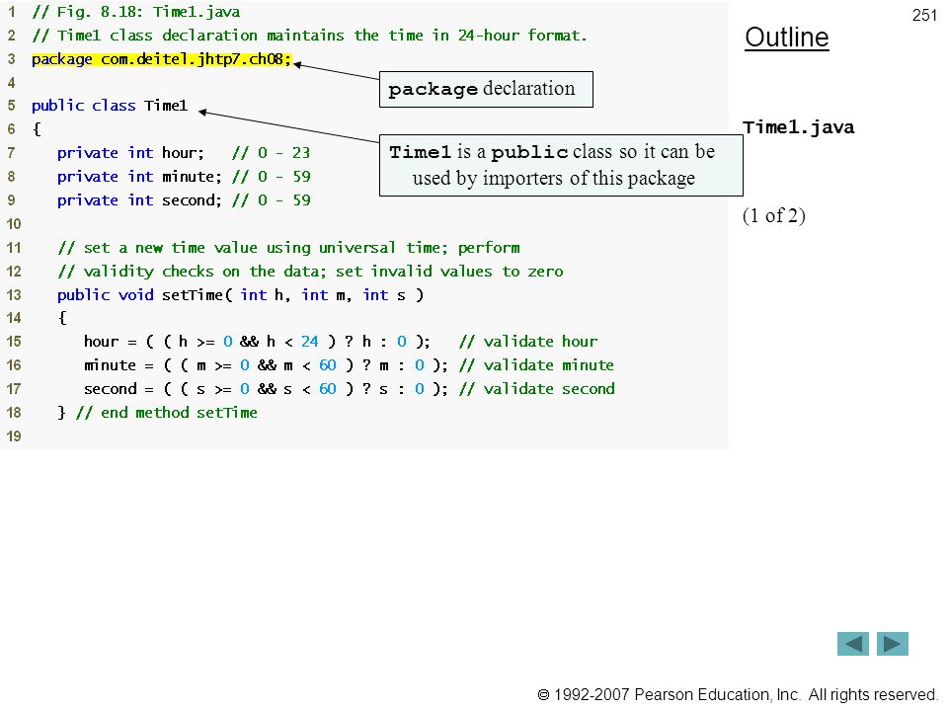Click the Outline heading

tap(787, 38)
